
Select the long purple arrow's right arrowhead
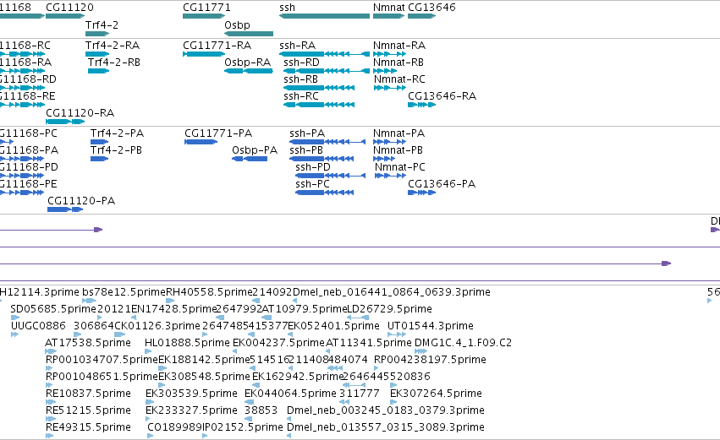(x=667, y=263)
